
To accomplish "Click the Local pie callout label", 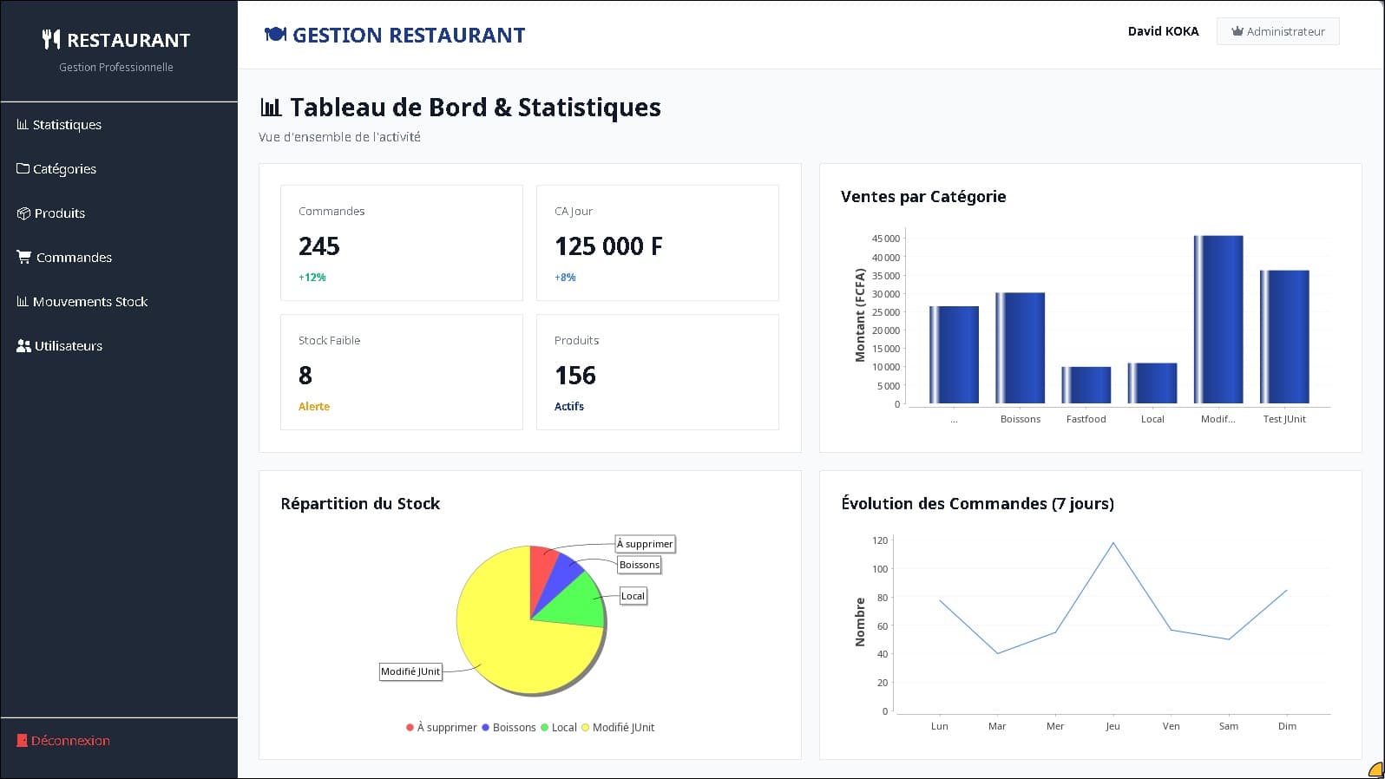I will click(633, 596).
